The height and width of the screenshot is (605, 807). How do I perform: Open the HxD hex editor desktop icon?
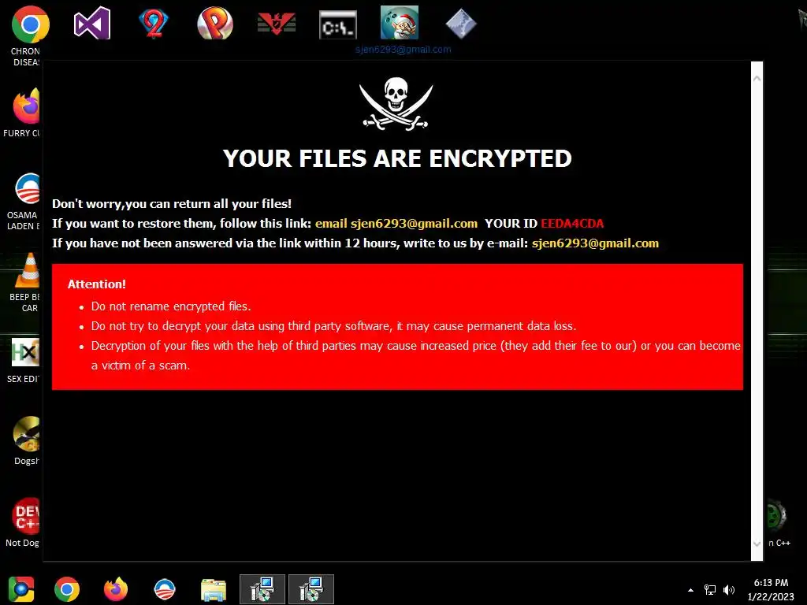pyautogui.click(x=26, y=352)
